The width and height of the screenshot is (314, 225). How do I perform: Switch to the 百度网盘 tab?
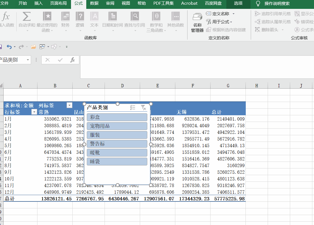click(213, 3)
